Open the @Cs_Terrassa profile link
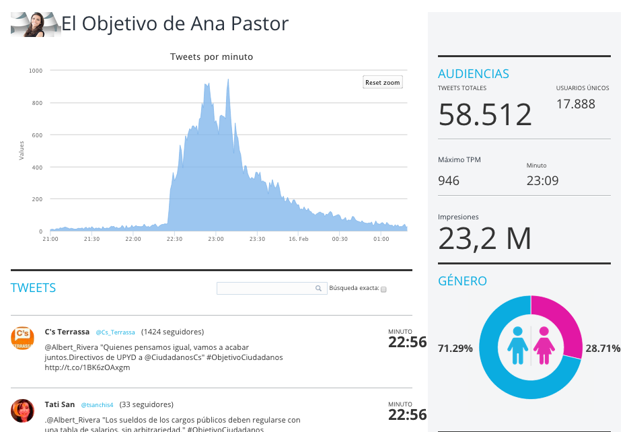 115,332
